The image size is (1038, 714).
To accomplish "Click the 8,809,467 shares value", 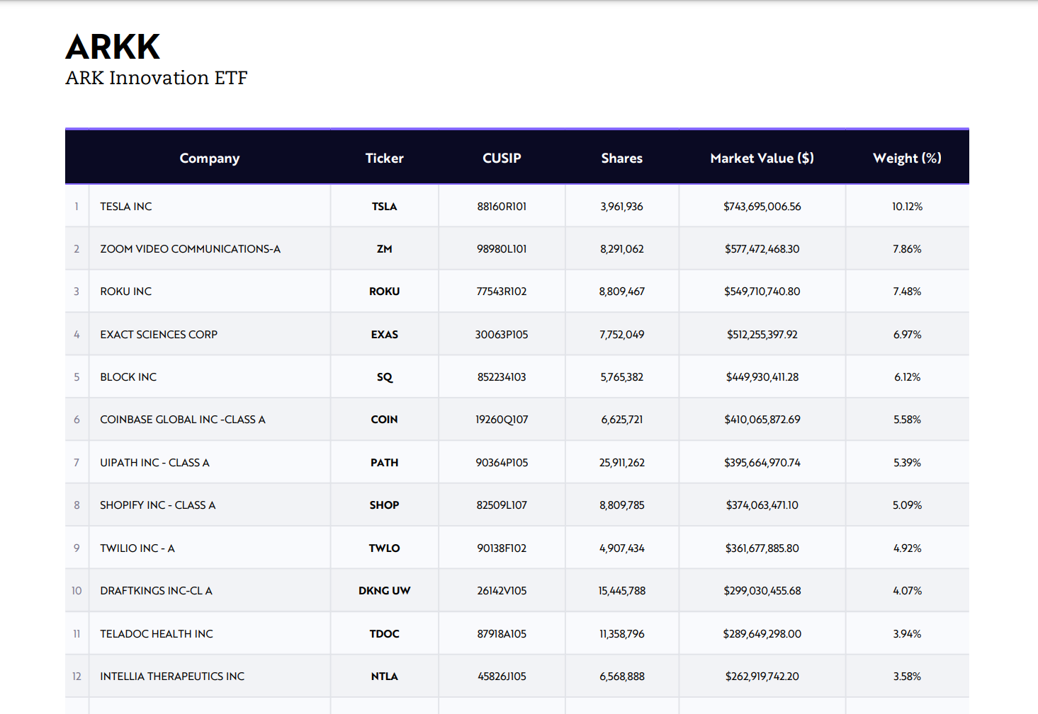I will (622, 292).
